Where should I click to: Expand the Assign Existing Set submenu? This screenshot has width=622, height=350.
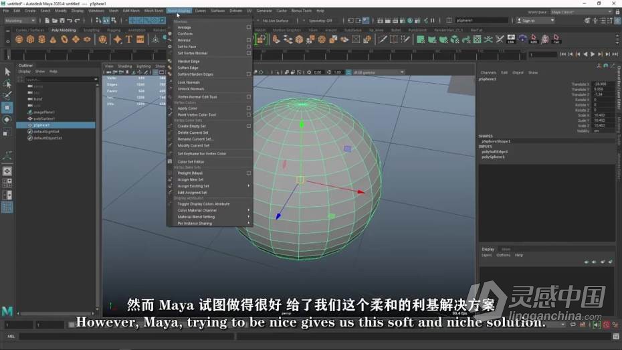(x=210, y=186)
